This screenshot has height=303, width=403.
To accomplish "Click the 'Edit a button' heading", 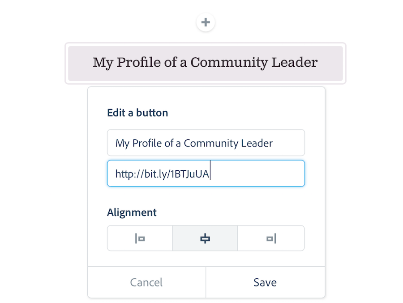I will tap(137, 113).
